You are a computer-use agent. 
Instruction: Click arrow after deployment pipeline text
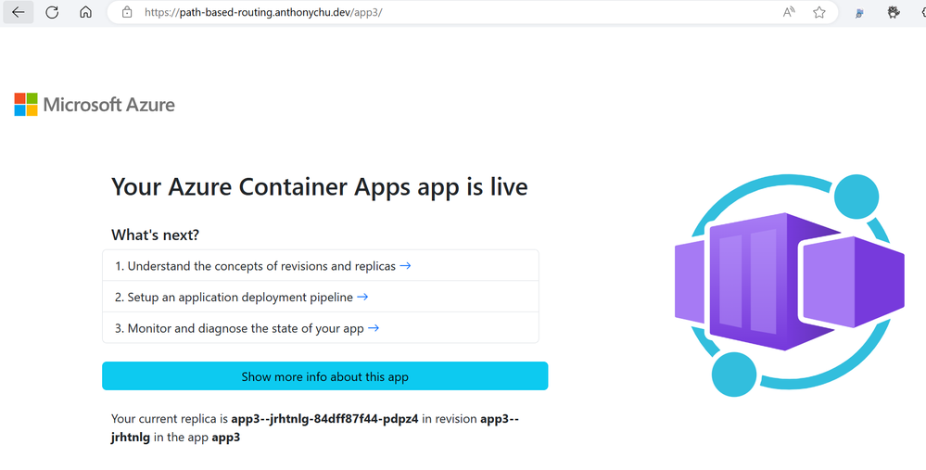click(362, 297)
